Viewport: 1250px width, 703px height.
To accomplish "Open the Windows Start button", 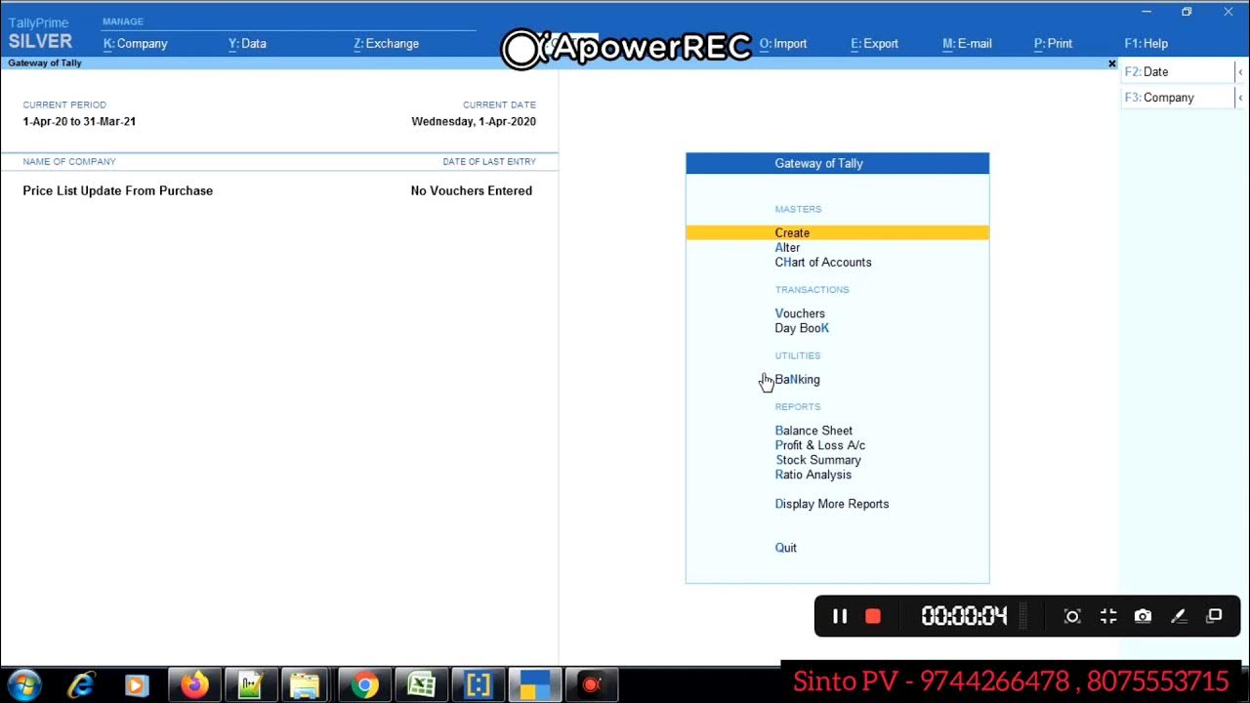I will click(23, 685).
